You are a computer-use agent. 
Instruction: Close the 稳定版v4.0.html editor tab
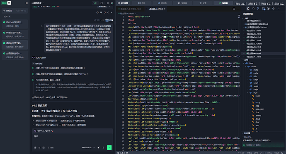point(165,9)
